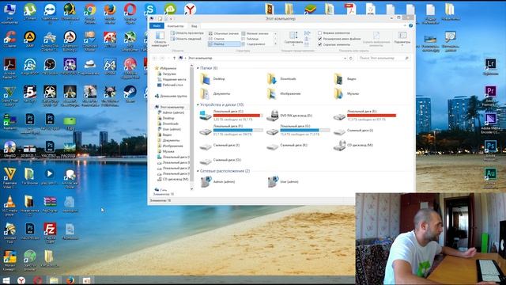Open the File Explorer taskbar button

point(54,279)
